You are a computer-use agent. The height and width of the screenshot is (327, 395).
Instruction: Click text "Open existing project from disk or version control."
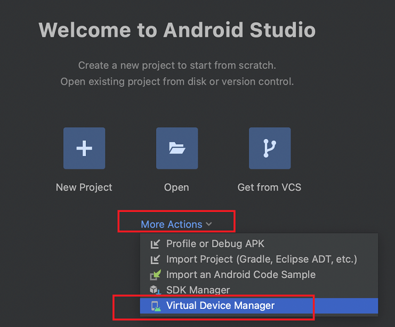(x=177, y=81)
